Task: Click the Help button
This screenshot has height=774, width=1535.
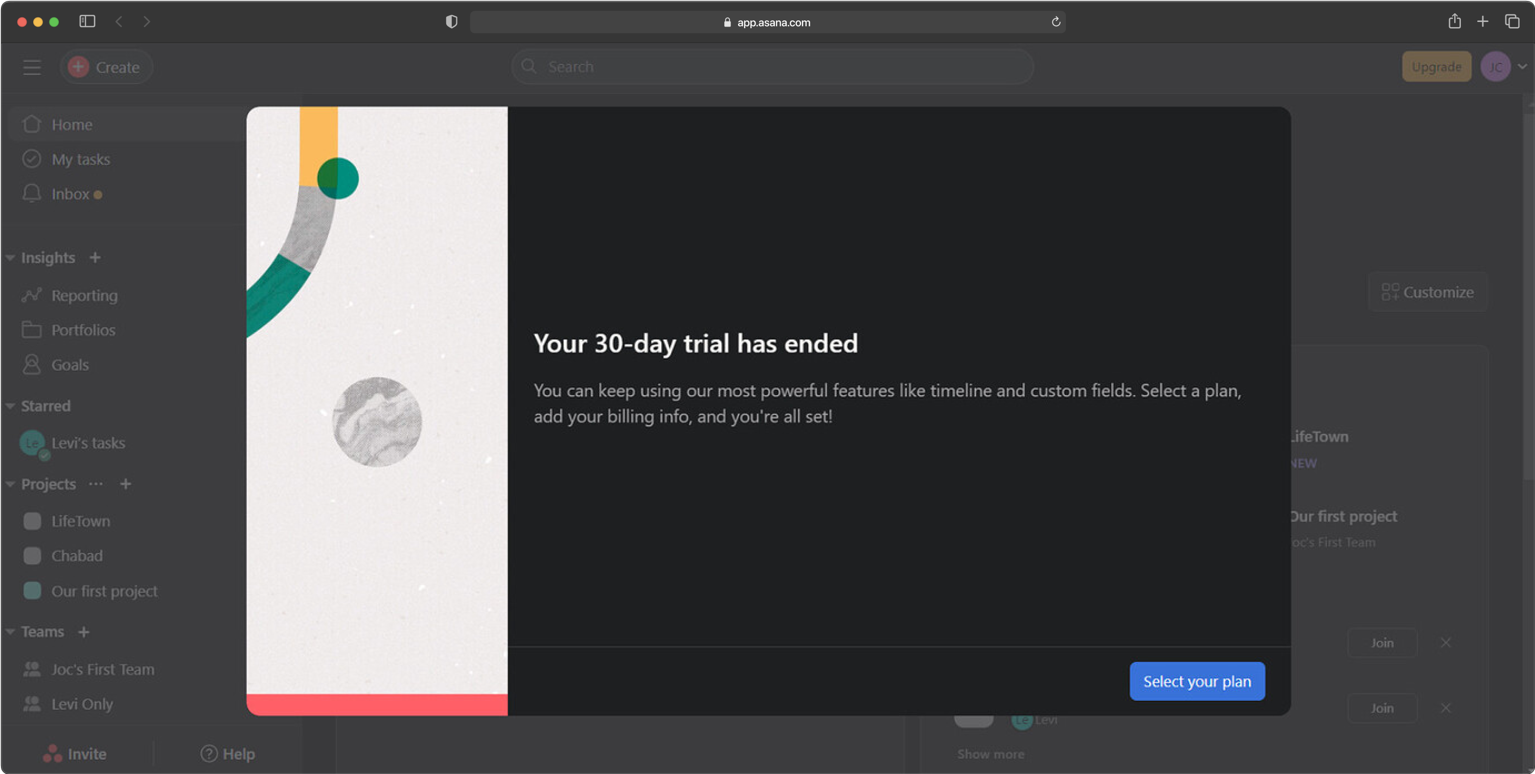Action: coord(227,754)
